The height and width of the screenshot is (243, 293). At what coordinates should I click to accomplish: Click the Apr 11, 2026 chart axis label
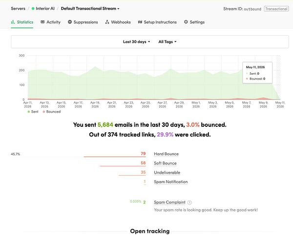pyautogui.click(x=28, y=104)
